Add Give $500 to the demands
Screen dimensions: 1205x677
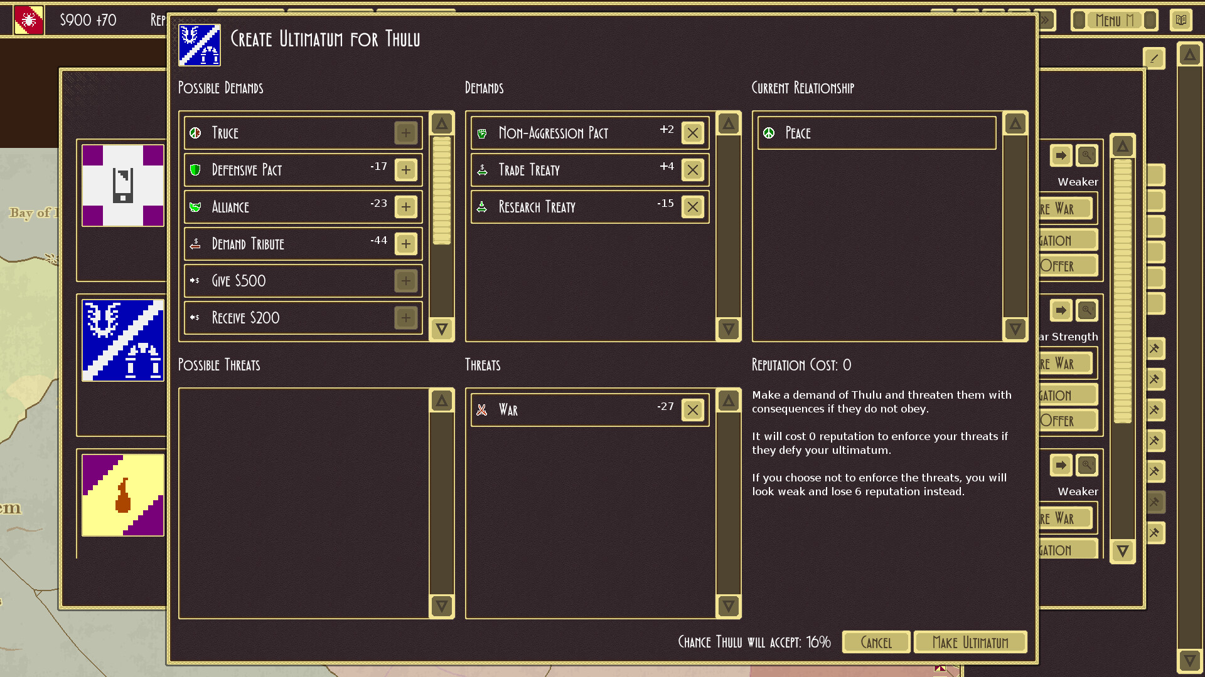pyautogui.click(x=405, y=281)
